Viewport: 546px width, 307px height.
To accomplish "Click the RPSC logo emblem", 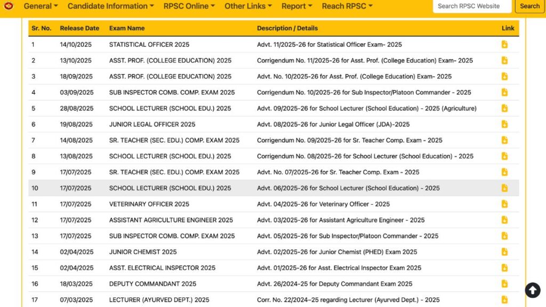I will (x=9, y=6).
